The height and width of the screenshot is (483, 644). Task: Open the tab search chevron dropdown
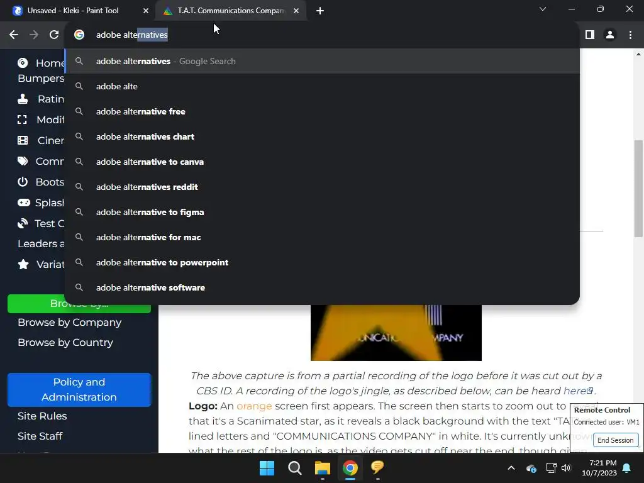click(543, 9)
